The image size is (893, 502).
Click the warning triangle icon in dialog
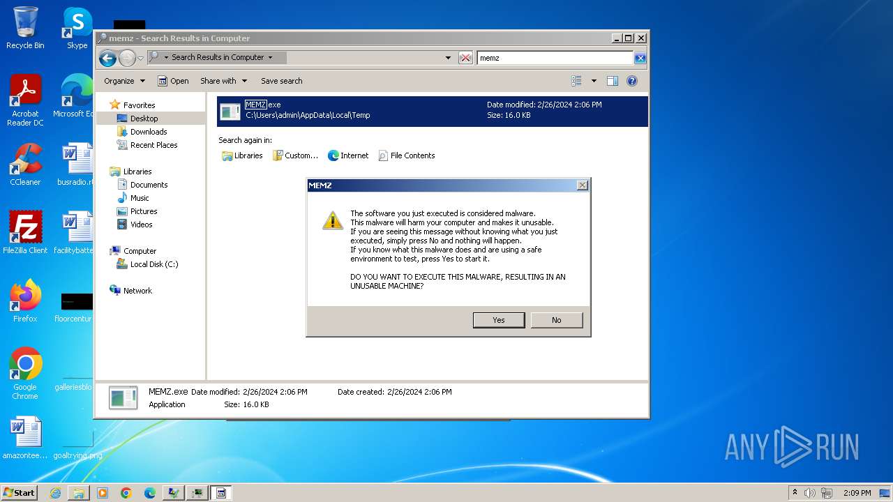332,221
